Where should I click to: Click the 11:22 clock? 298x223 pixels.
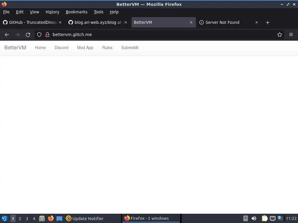pyautogui.click(x=291, y=218)
